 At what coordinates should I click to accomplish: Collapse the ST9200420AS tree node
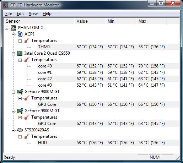[x=13, y=130]
